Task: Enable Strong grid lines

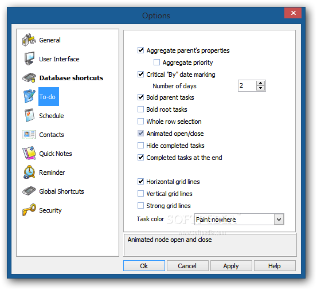Action: [140, 206]
